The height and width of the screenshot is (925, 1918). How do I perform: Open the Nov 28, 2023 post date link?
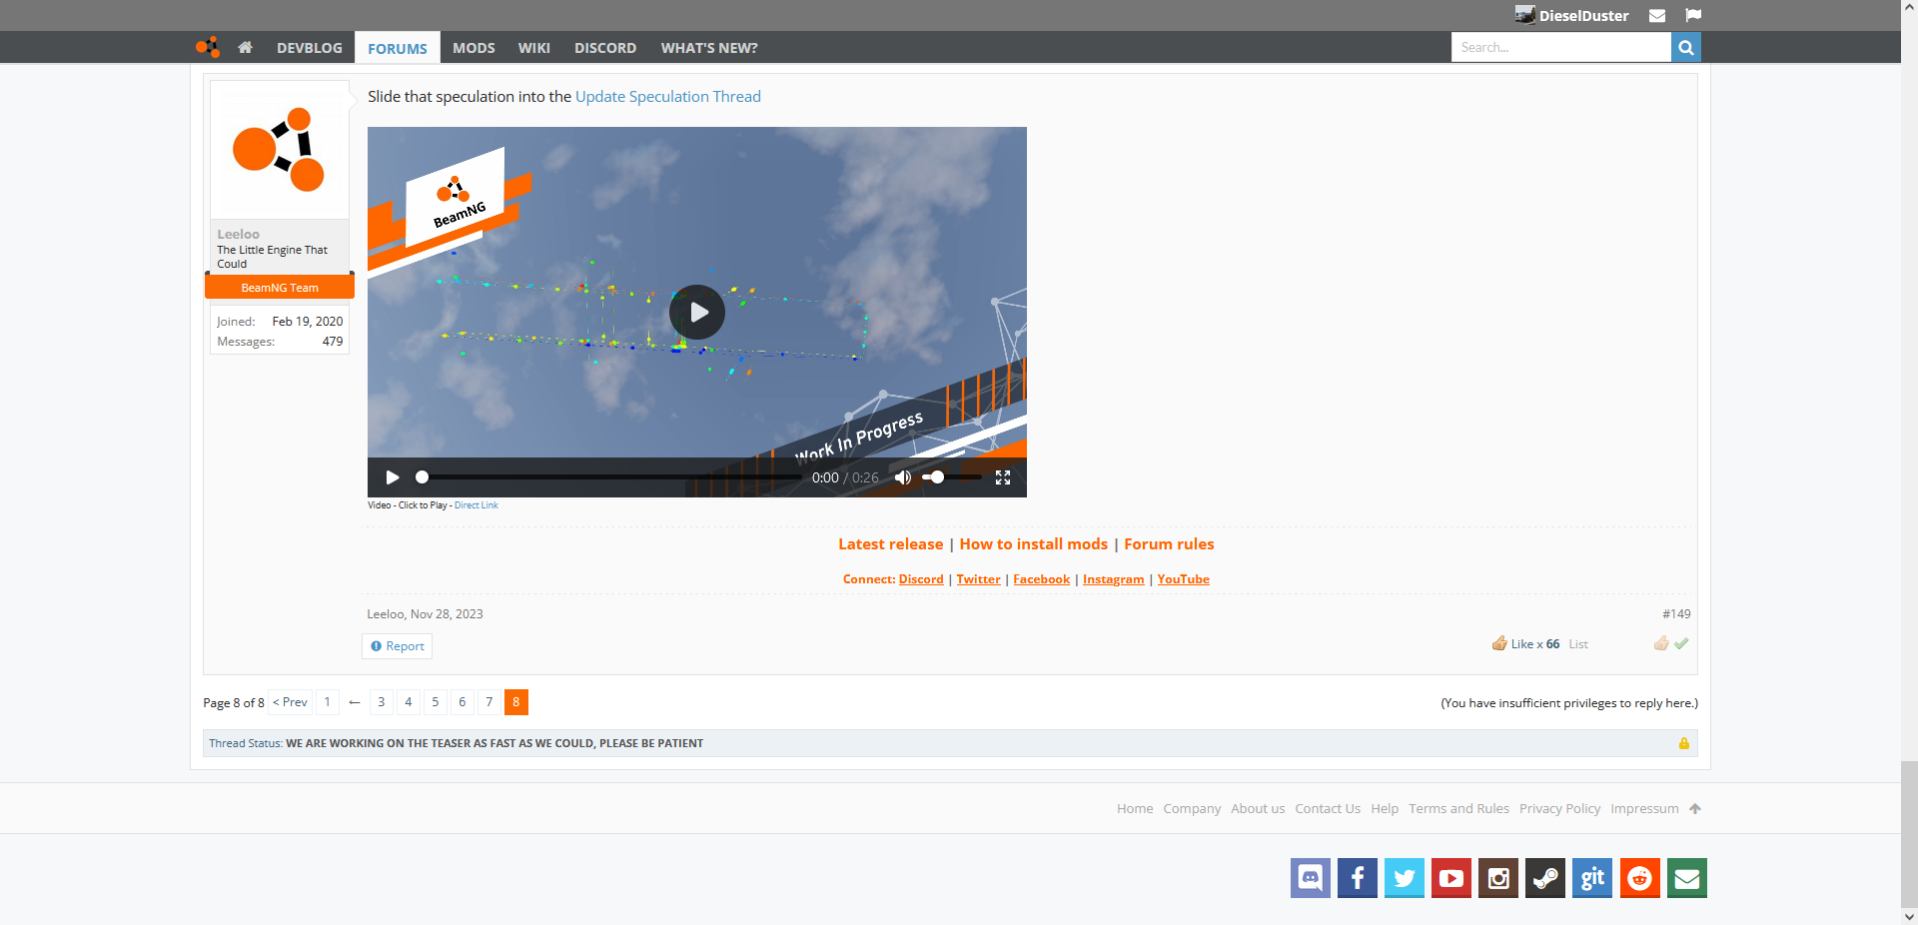pyautogui.click(x=447, y=614)
